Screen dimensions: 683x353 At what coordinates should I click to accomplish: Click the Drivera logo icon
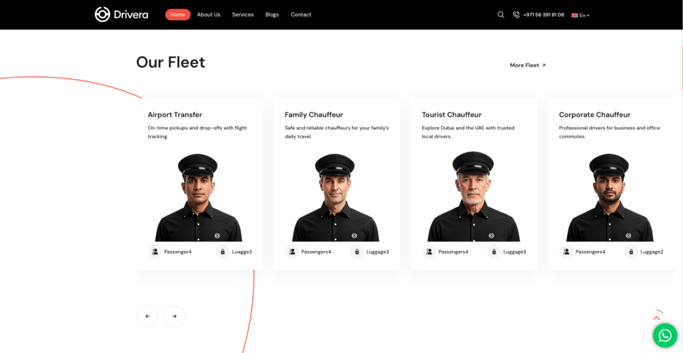(x=102, y=14)
